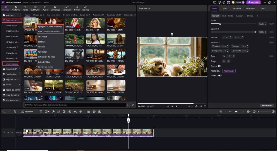Switch to Color tab

click(262, 8)
